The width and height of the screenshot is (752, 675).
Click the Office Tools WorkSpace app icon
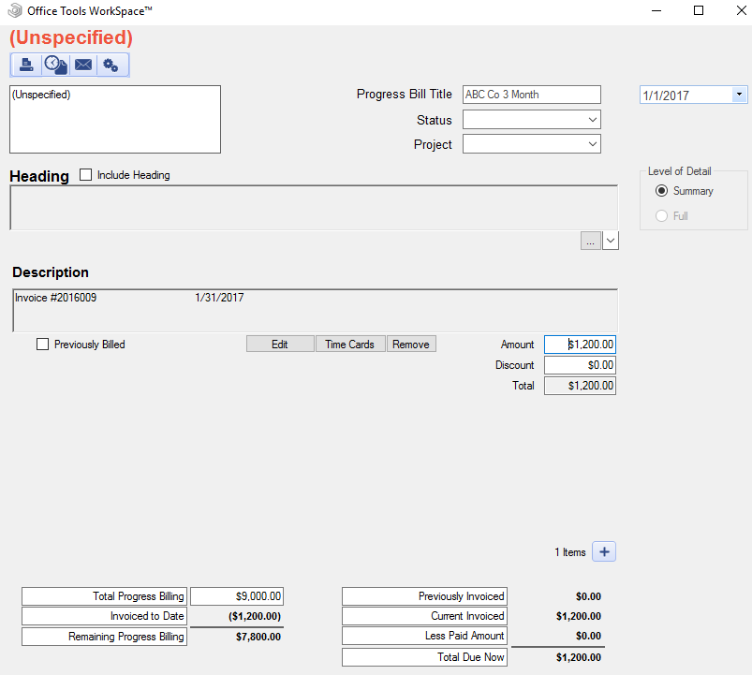point(15,10)
